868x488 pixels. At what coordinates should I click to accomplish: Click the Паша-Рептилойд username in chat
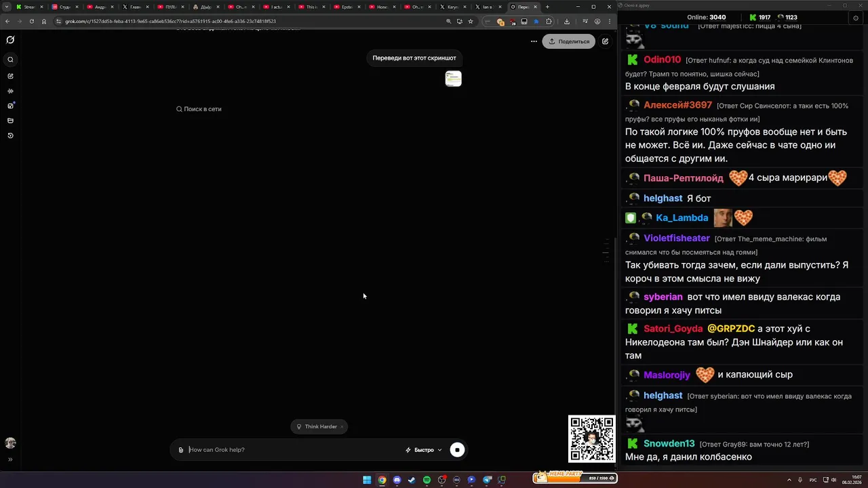tap(684, 178)
